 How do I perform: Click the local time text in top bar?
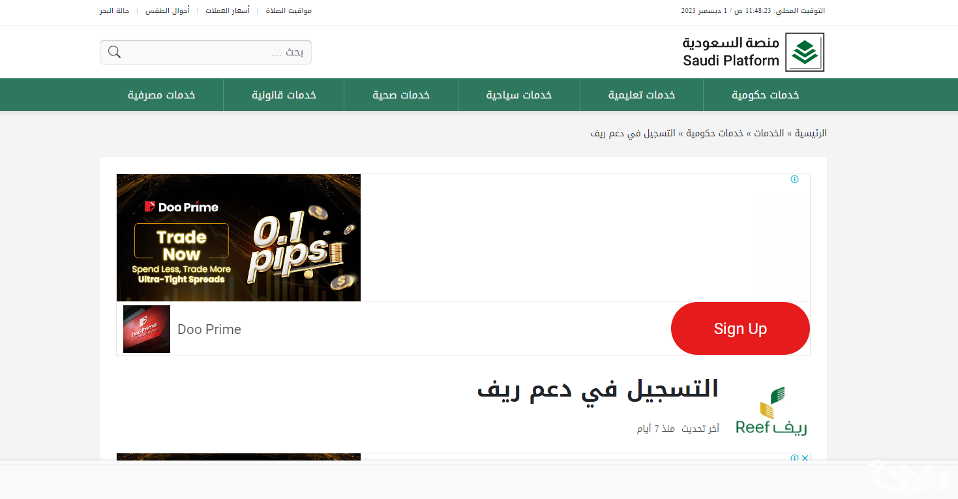tap(753, 11)
